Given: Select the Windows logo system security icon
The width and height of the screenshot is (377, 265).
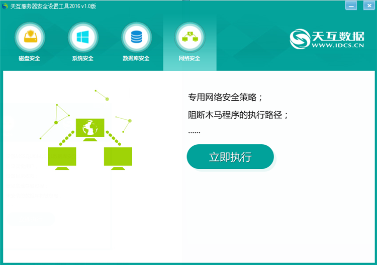Looking at the screenshot, I should pyautogui.click(x=83, y=37).
